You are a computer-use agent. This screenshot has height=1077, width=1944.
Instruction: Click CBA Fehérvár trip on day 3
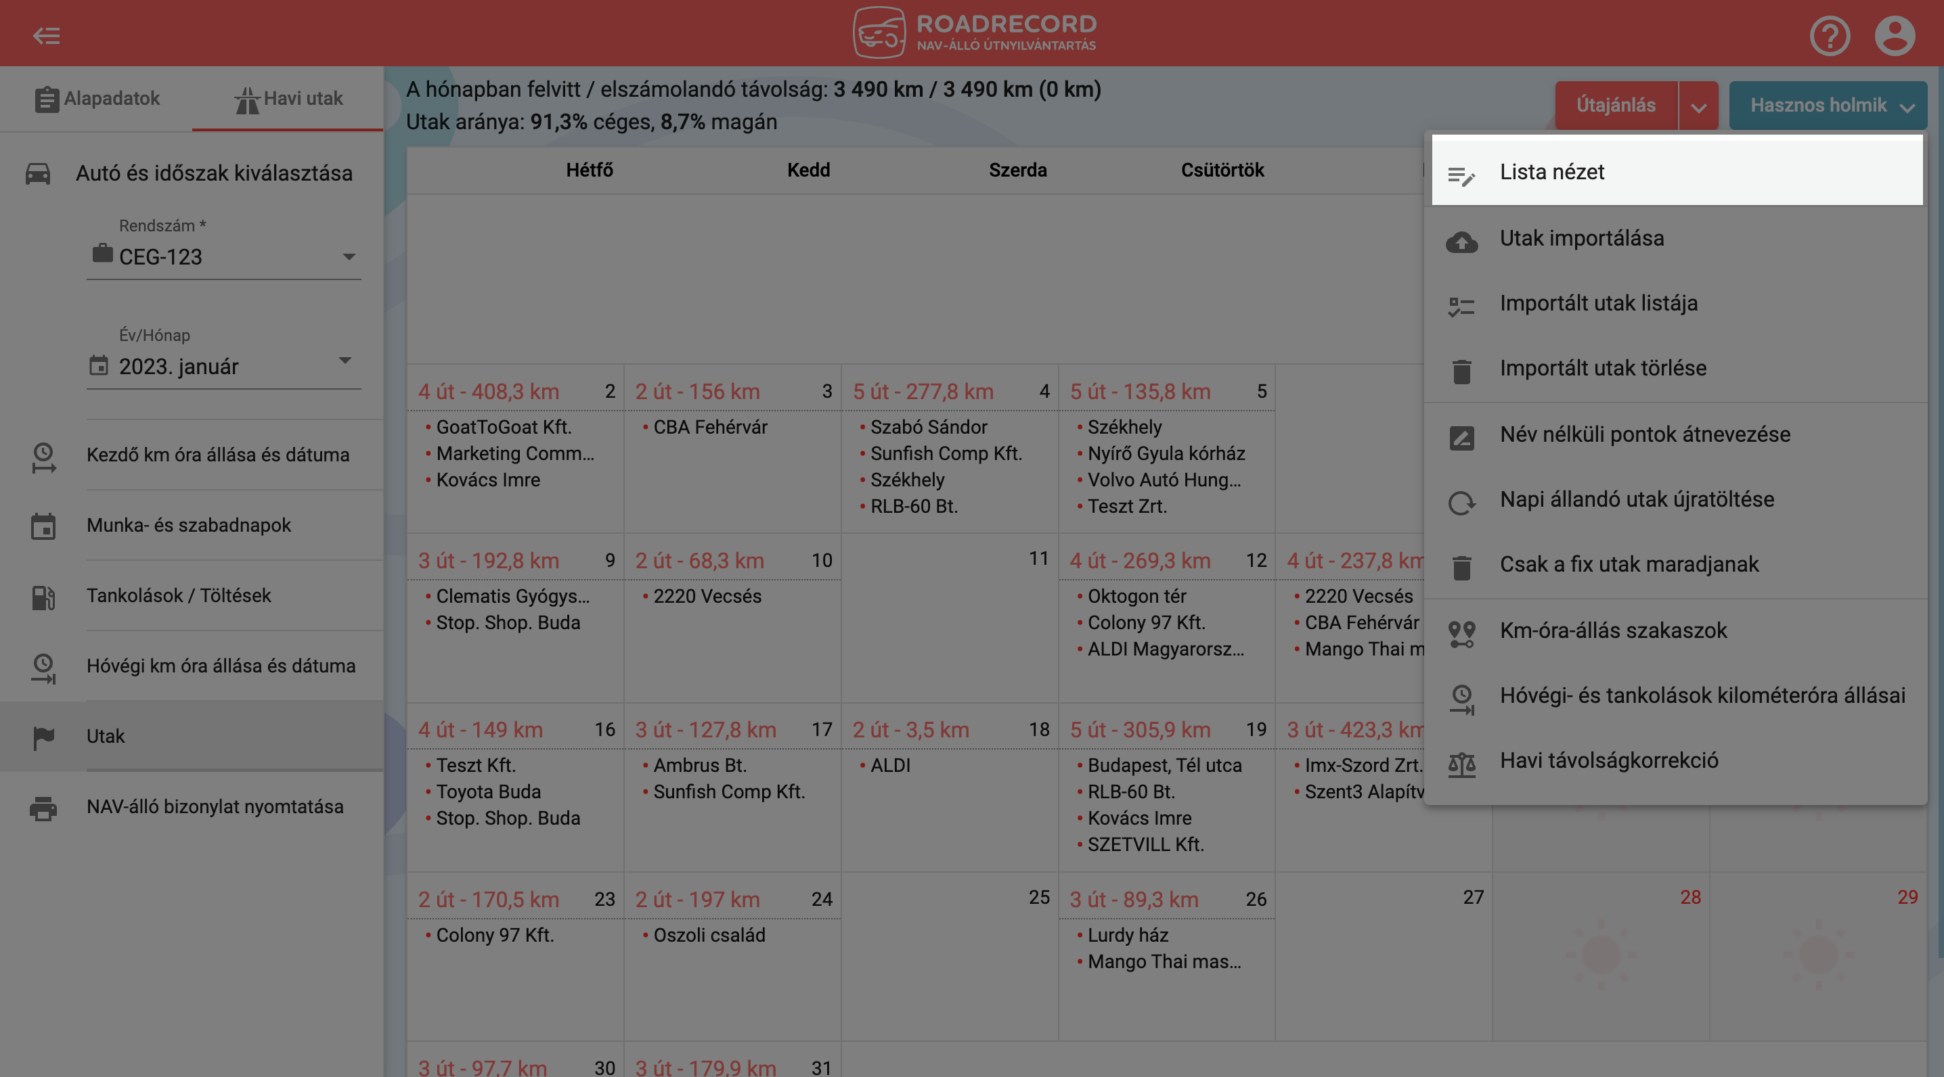(710, 427)
